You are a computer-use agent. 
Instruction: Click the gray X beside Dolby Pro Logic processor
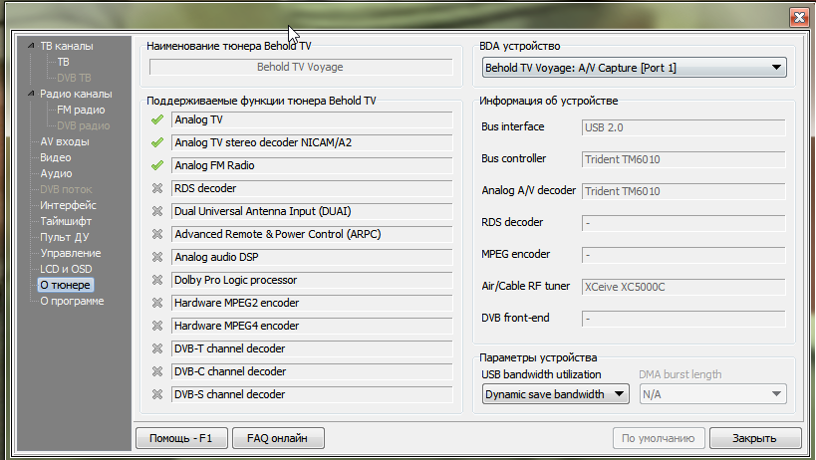[156, 280]
